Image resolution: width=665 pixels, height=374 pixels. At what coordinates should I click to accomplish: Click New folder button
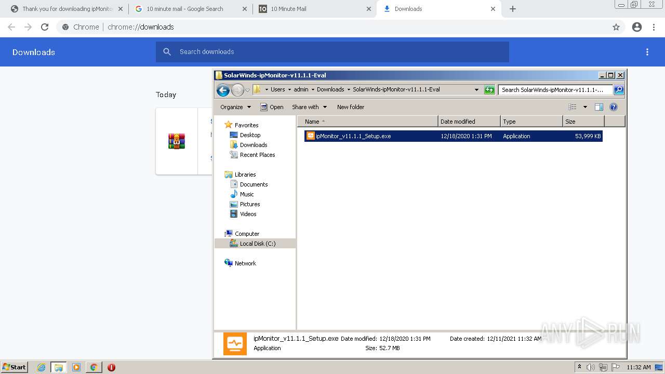pos(351,107)
